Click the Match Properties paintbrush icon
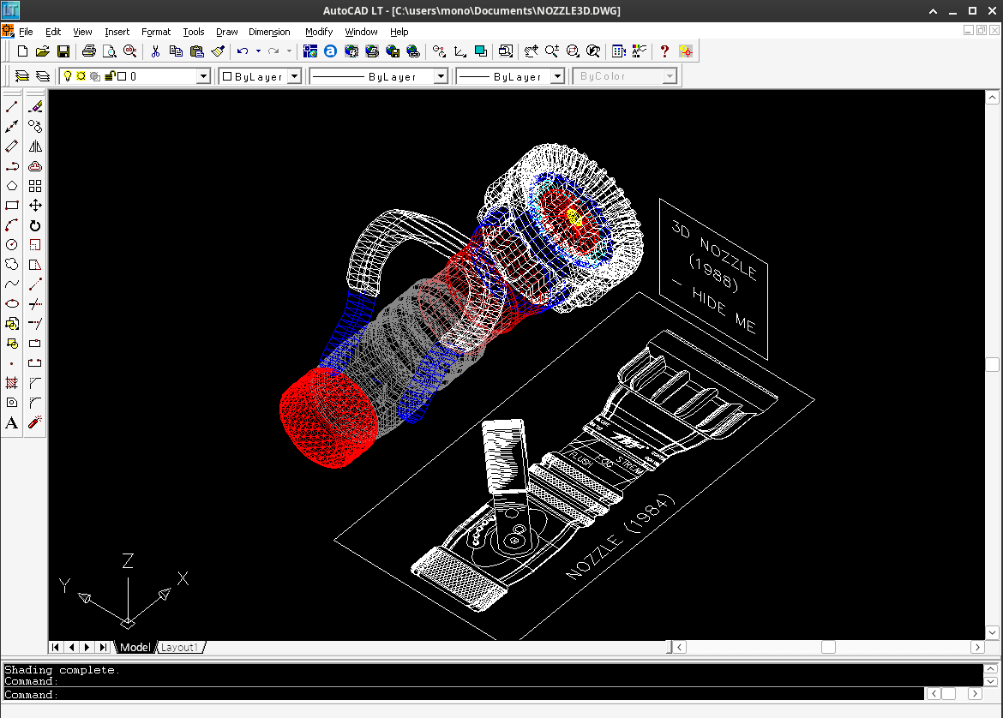 point(218,51)
